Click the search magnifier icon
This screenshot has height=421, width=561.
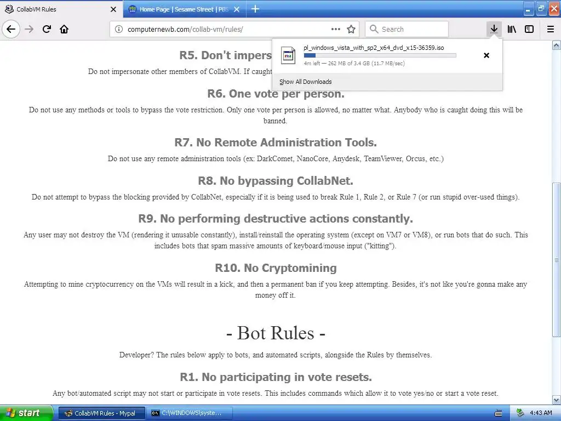374,29
